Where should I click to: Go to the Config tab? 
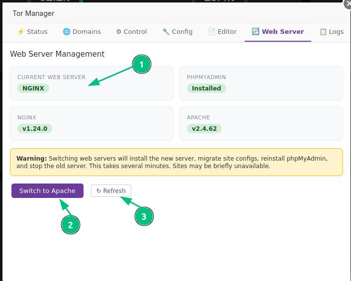tap(177, 31)
